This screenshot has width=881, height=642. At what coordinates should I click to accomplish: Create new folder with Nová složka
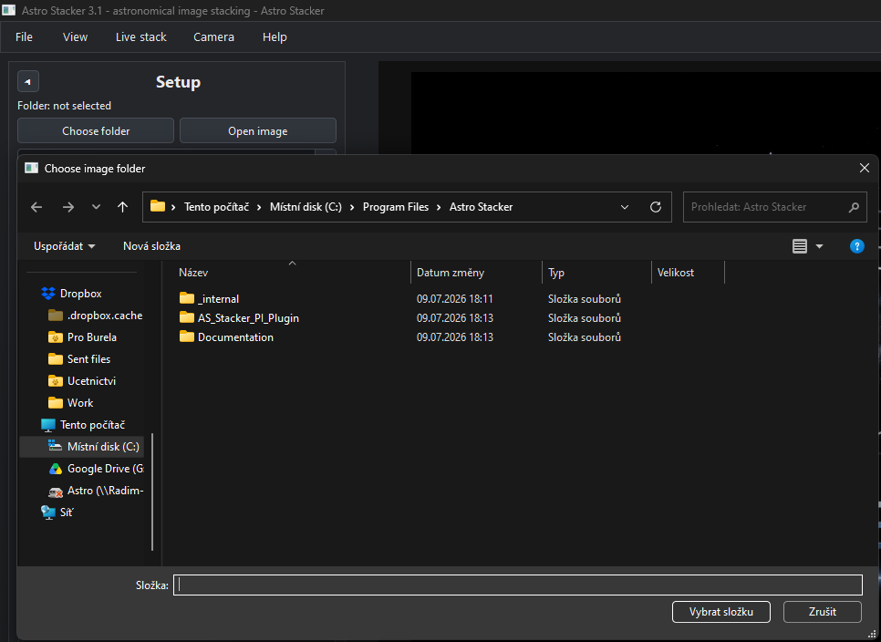pyautogui.click(x=151, y=246)
